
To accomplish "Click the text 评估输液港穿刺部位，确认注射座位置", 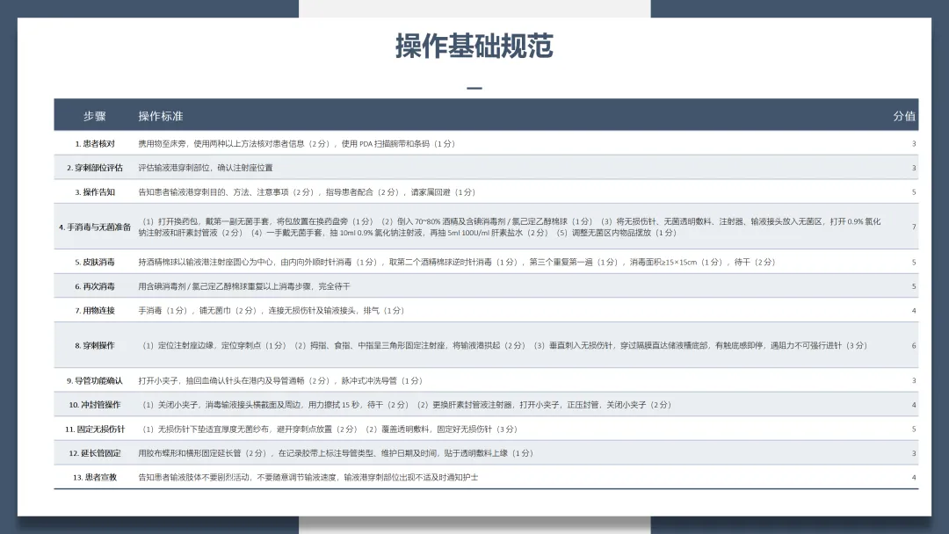I will pyautogui.click(x=205, y=168).
